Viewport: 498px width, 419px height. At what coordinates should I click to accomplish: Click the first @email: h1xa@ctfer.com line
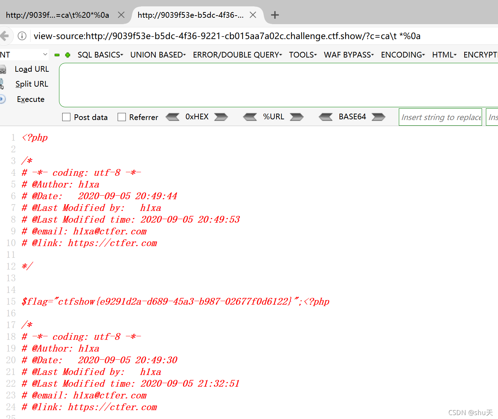click(84, 231)
